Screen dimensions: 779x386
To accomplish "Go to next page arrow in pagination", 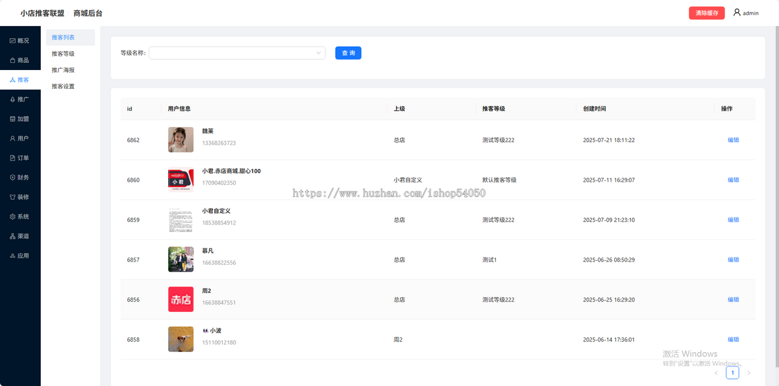I will tap(748, 373).
